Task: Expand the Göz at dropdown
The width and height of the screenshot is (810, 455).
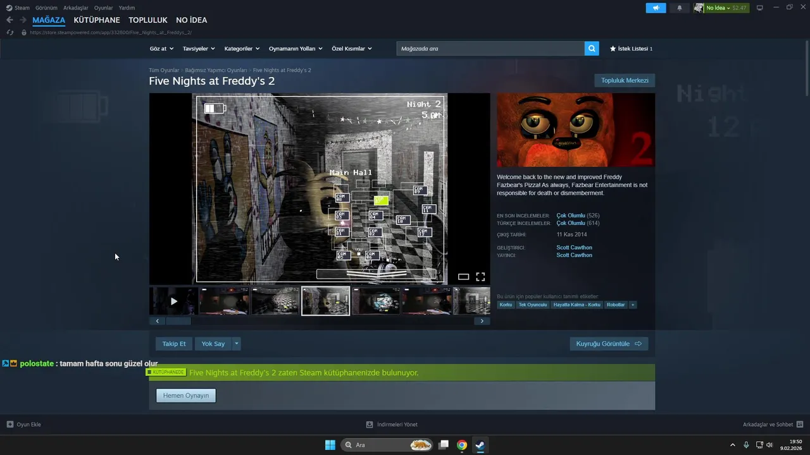Action: [x=161, y=49]
